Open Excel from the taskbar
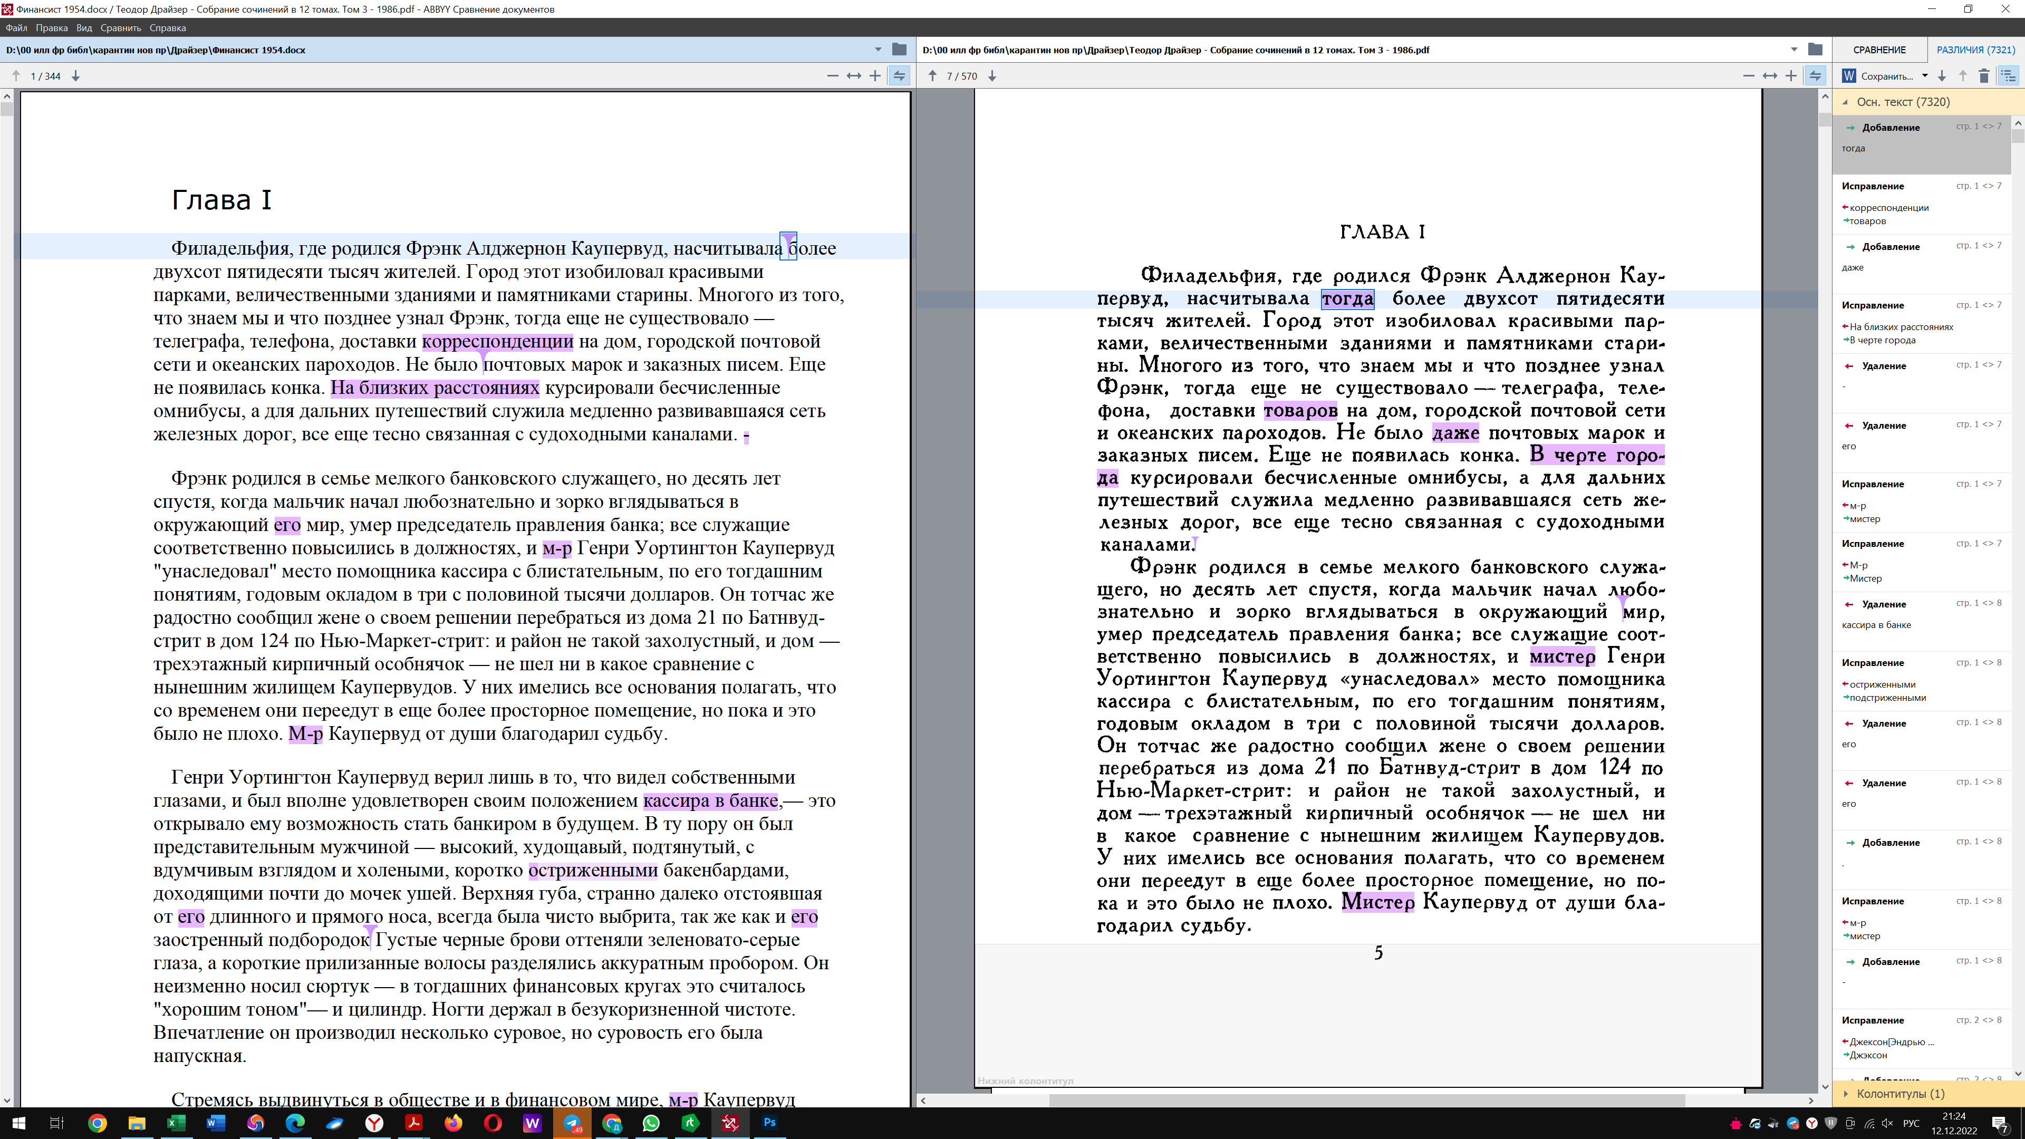Image resolution: width=2025 pixels, height=1139 pixels. (x=176, y=1123)
